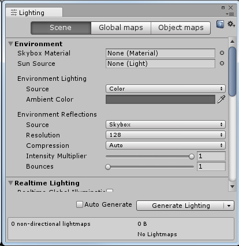The height and width of the screenshot is (246, 239).
Task: Click the 'No Lightmaps' status text
Action: click(x=157, y=234)
